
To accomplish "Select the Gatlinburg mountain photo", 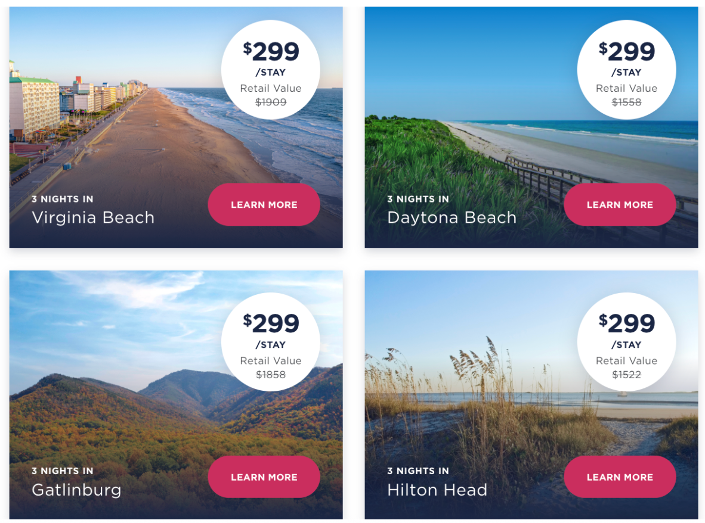I will point(119,405).
